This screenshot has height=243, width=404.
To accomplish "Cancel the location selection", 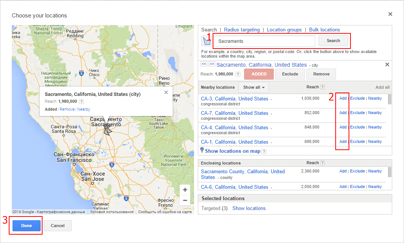I will click(58, 226).
